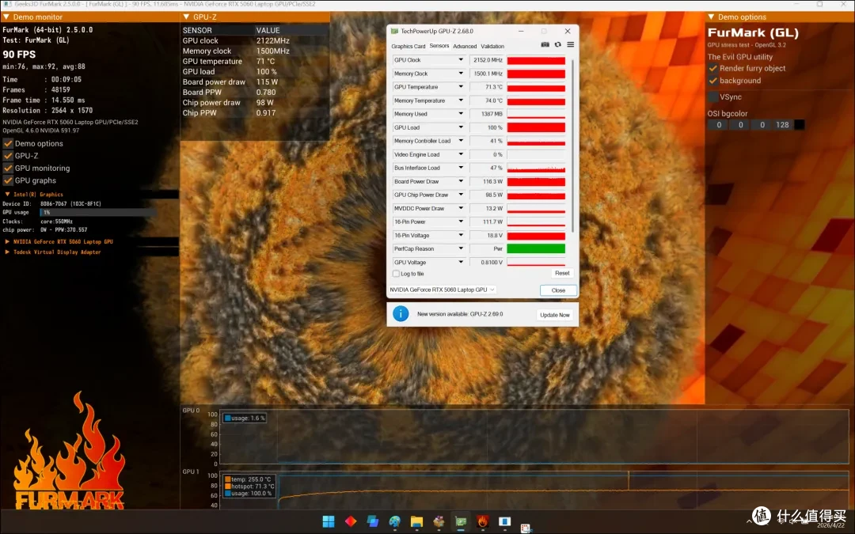Open the red diamond app in taskbar

coord(351,521)
